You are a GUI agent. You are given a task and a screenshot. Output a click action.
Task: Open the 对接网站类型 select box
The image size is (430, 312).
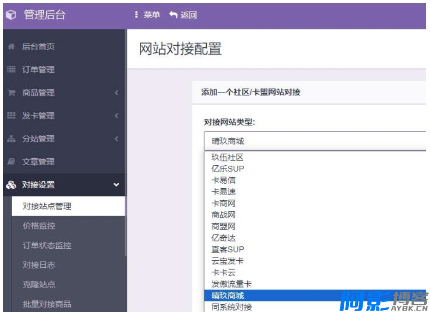315,141
